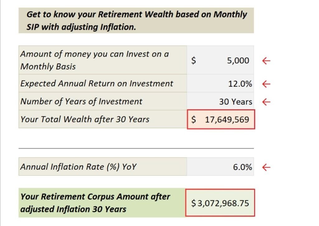The height and width of the screenshot is (226, 319).
Task: Select the 30 Years investment duration cell
Action: tap(220, 102)
